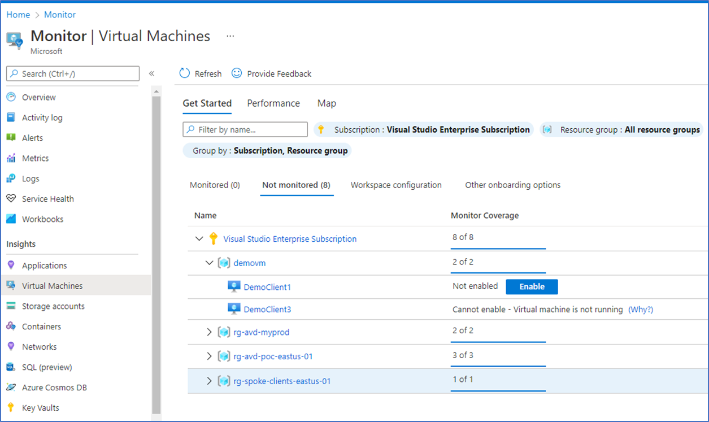Collapse the demovm resource group
709x422 pixels.
[210, 263]
